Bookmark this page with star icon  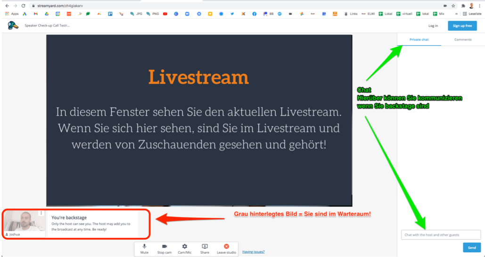(x=453, y=6)
